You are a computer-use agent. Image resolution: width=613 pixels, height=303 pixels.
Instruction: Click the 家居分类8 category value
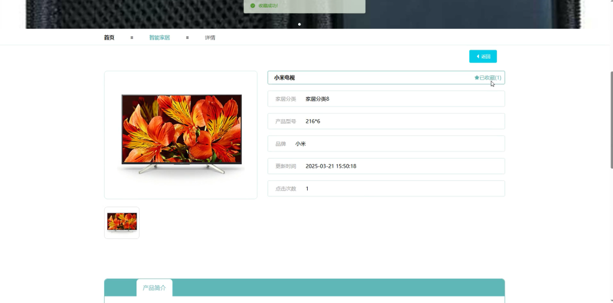[x=317, y=99]
